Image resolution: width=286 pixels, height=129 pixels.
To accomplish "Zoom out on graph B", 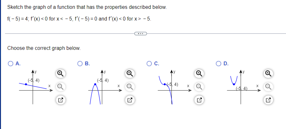I will tap(130, 87).
